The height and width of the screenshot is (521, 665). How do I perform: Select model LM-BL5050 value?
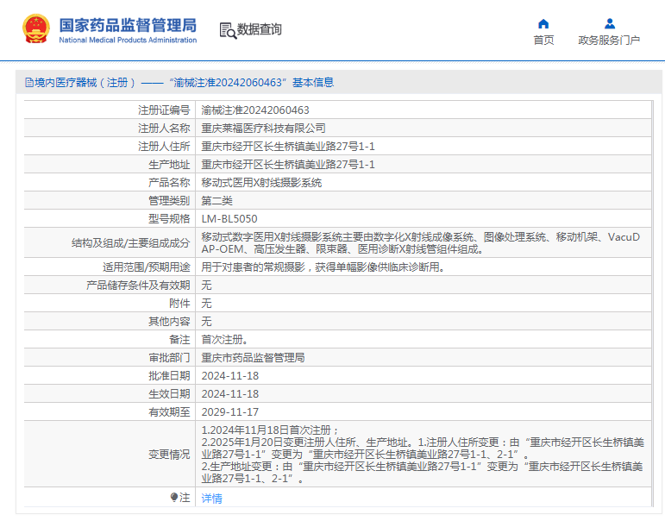(229, 219)
